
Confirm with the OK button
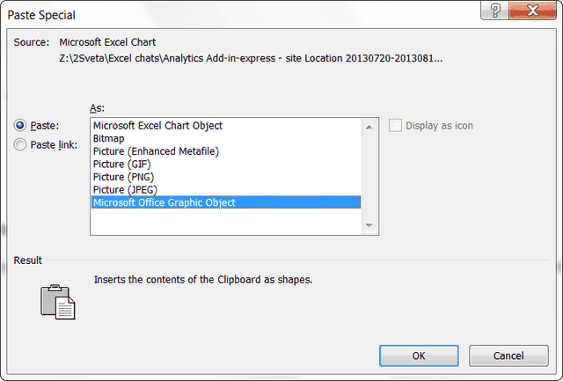click(419, 355)
